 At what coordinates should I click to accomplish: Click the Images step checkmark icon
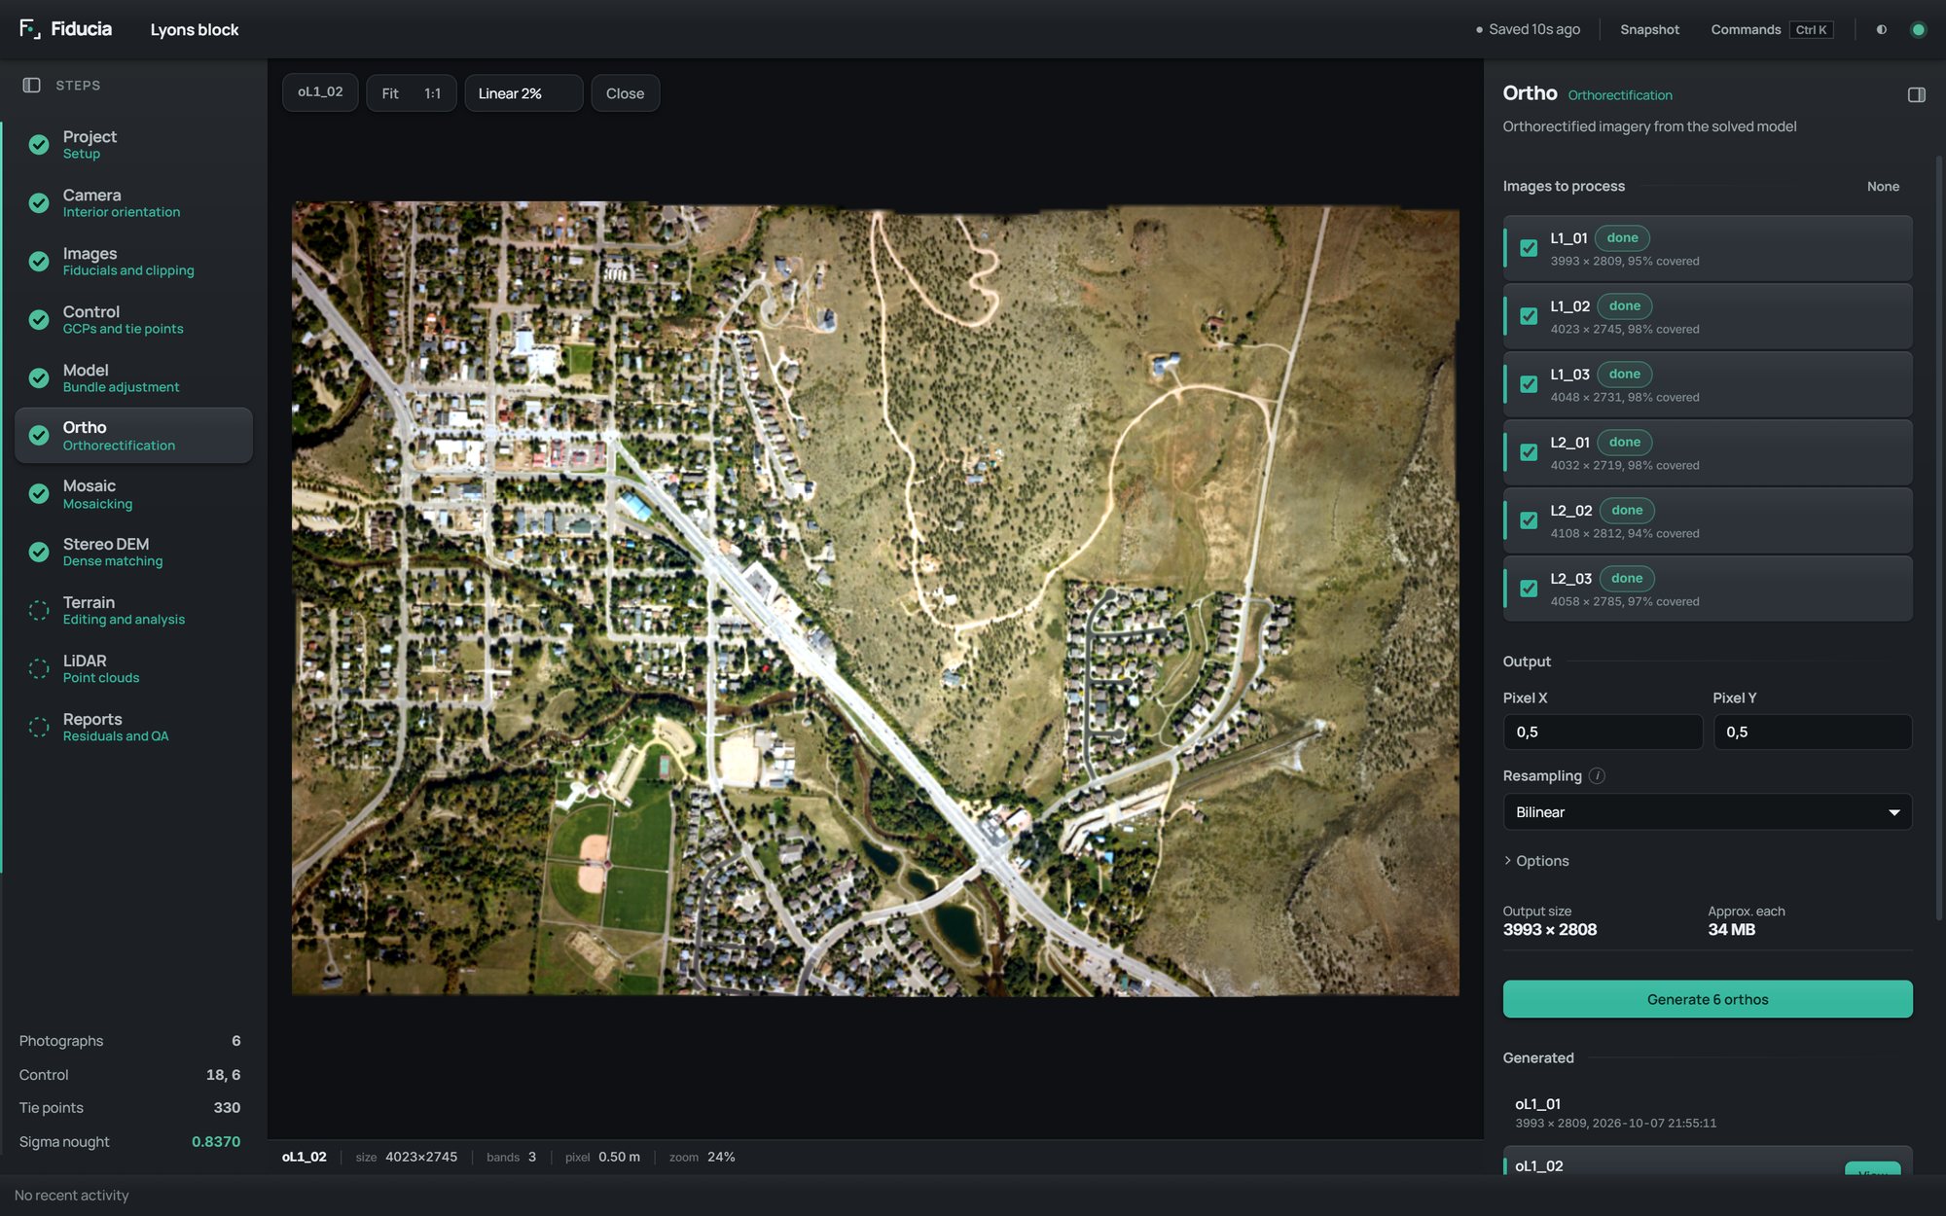(39, 261)
